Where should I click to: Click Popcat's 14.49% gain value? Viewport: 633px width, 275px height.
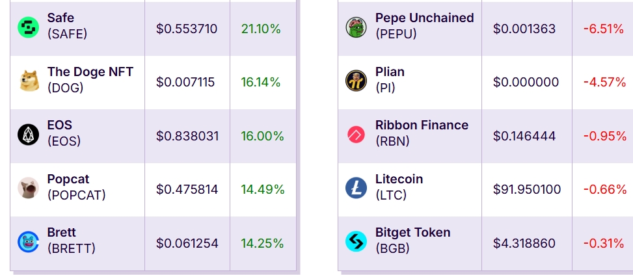pyautogui.click(x=263, y=190)
